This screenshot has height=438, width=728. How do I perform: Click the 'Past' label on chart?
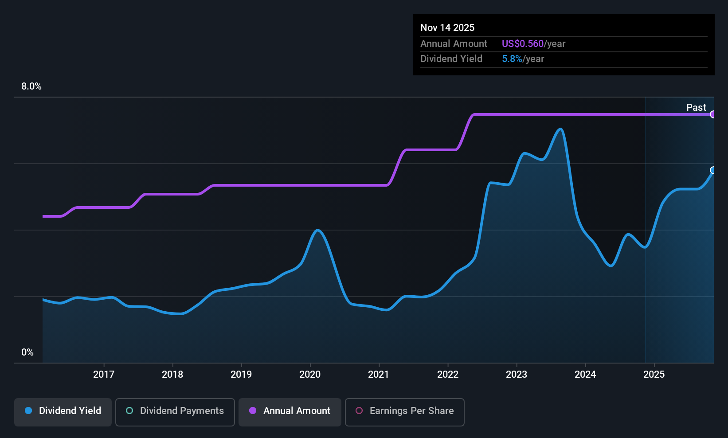point(696,107)
